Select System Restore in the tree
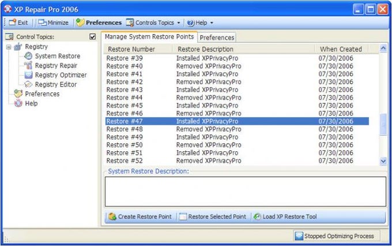 (x=58, y=56)
